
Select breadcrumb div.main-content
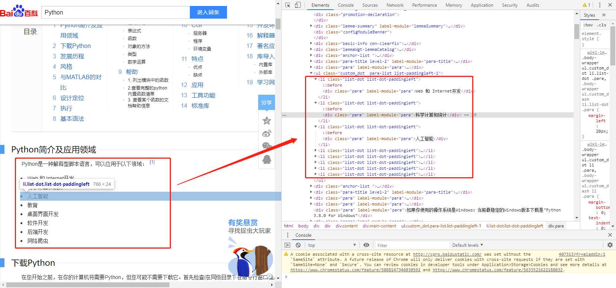[379, 226]
